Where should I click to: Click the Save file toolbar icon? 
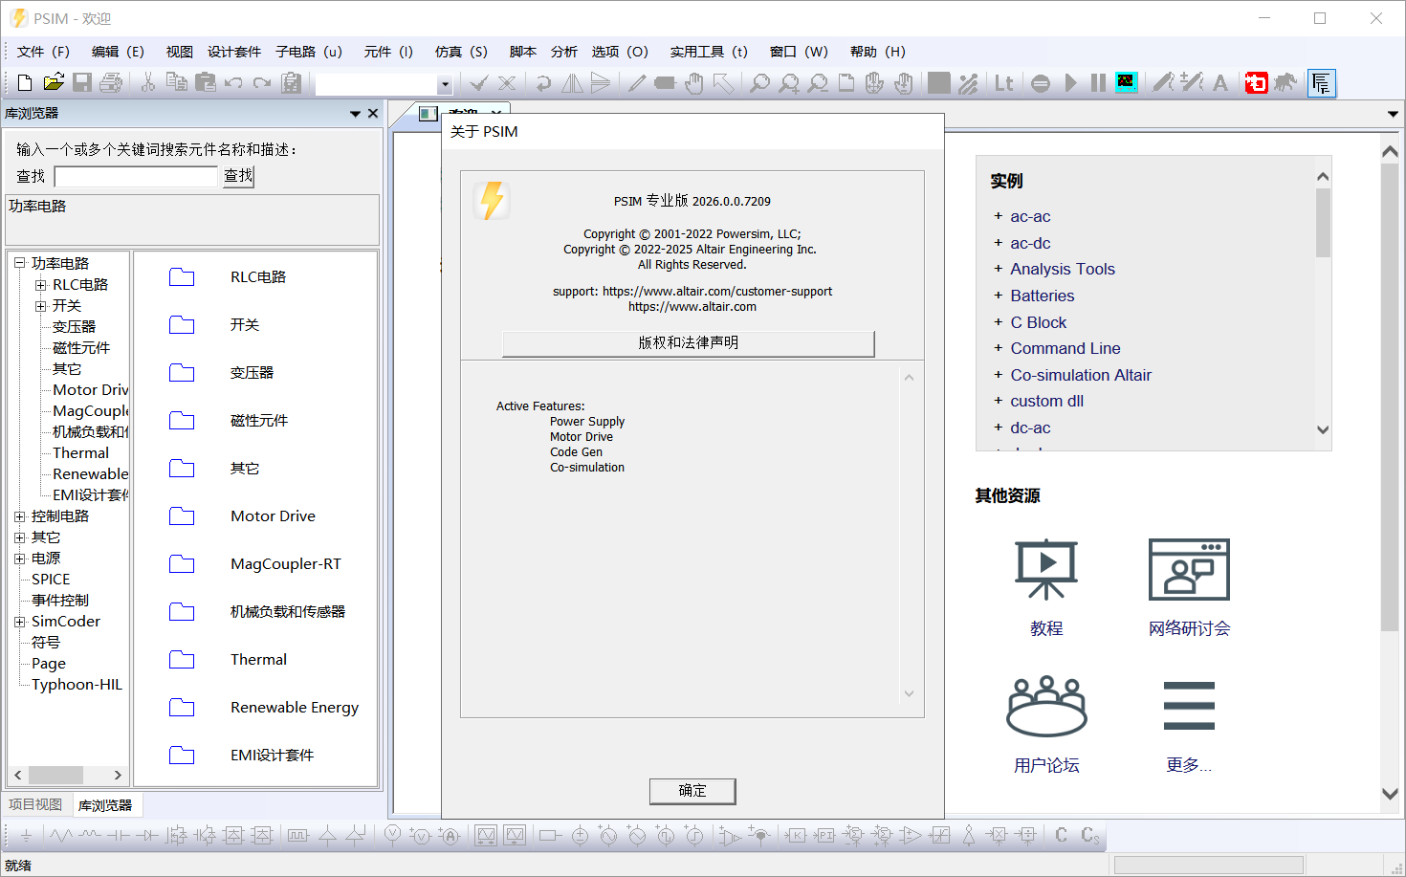click(82, 83)
